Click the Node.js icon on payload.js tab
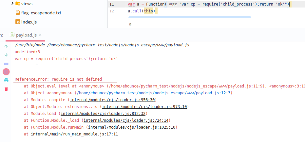Screen dimensions: 305x142 (12, 35)
